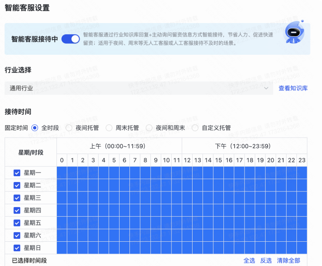Click hour column header 12
322x266 pixels.
187,160
